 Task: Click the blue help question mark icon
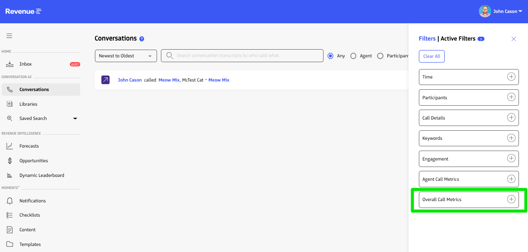(x=141, y=39)
